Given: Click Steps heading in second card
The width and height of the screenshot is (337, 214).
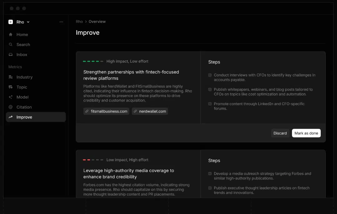Looking at the screenshot, I should (x=214, y=161).
